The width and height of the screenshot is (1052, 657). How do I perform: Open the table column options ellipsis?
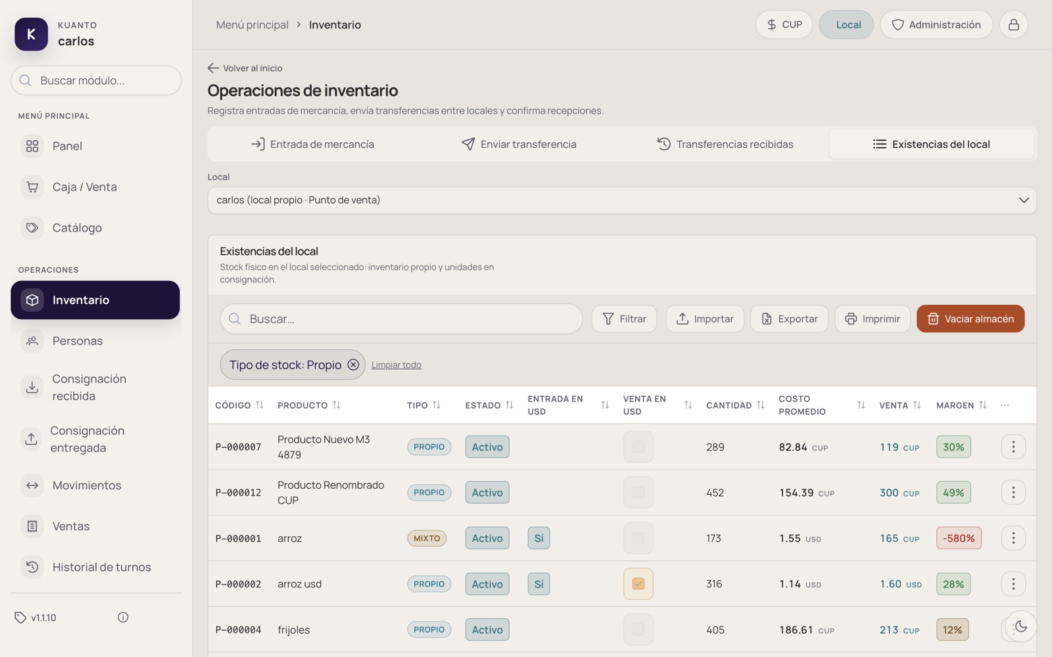(x=1005, y=405)
